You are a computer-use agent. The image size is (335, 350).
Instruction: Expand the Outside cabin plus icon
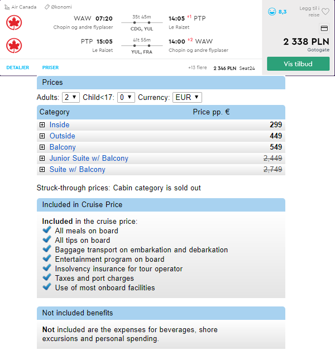42,136
